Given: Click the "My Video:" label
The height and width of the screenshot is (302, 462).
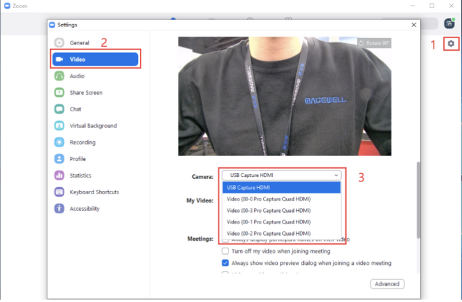Looking at the screenshot, I should [x=200, y=201].
